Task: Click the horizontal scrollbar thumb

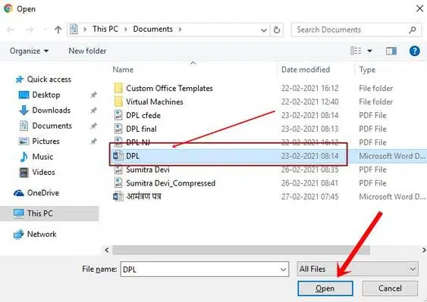Action: point(241,250)
